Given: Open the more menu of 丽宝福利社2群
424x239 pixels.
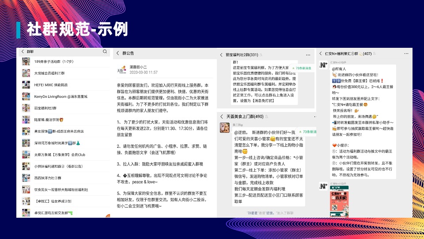Looking at the screenshot, I should pyautogui.click(x=308, y=55).
